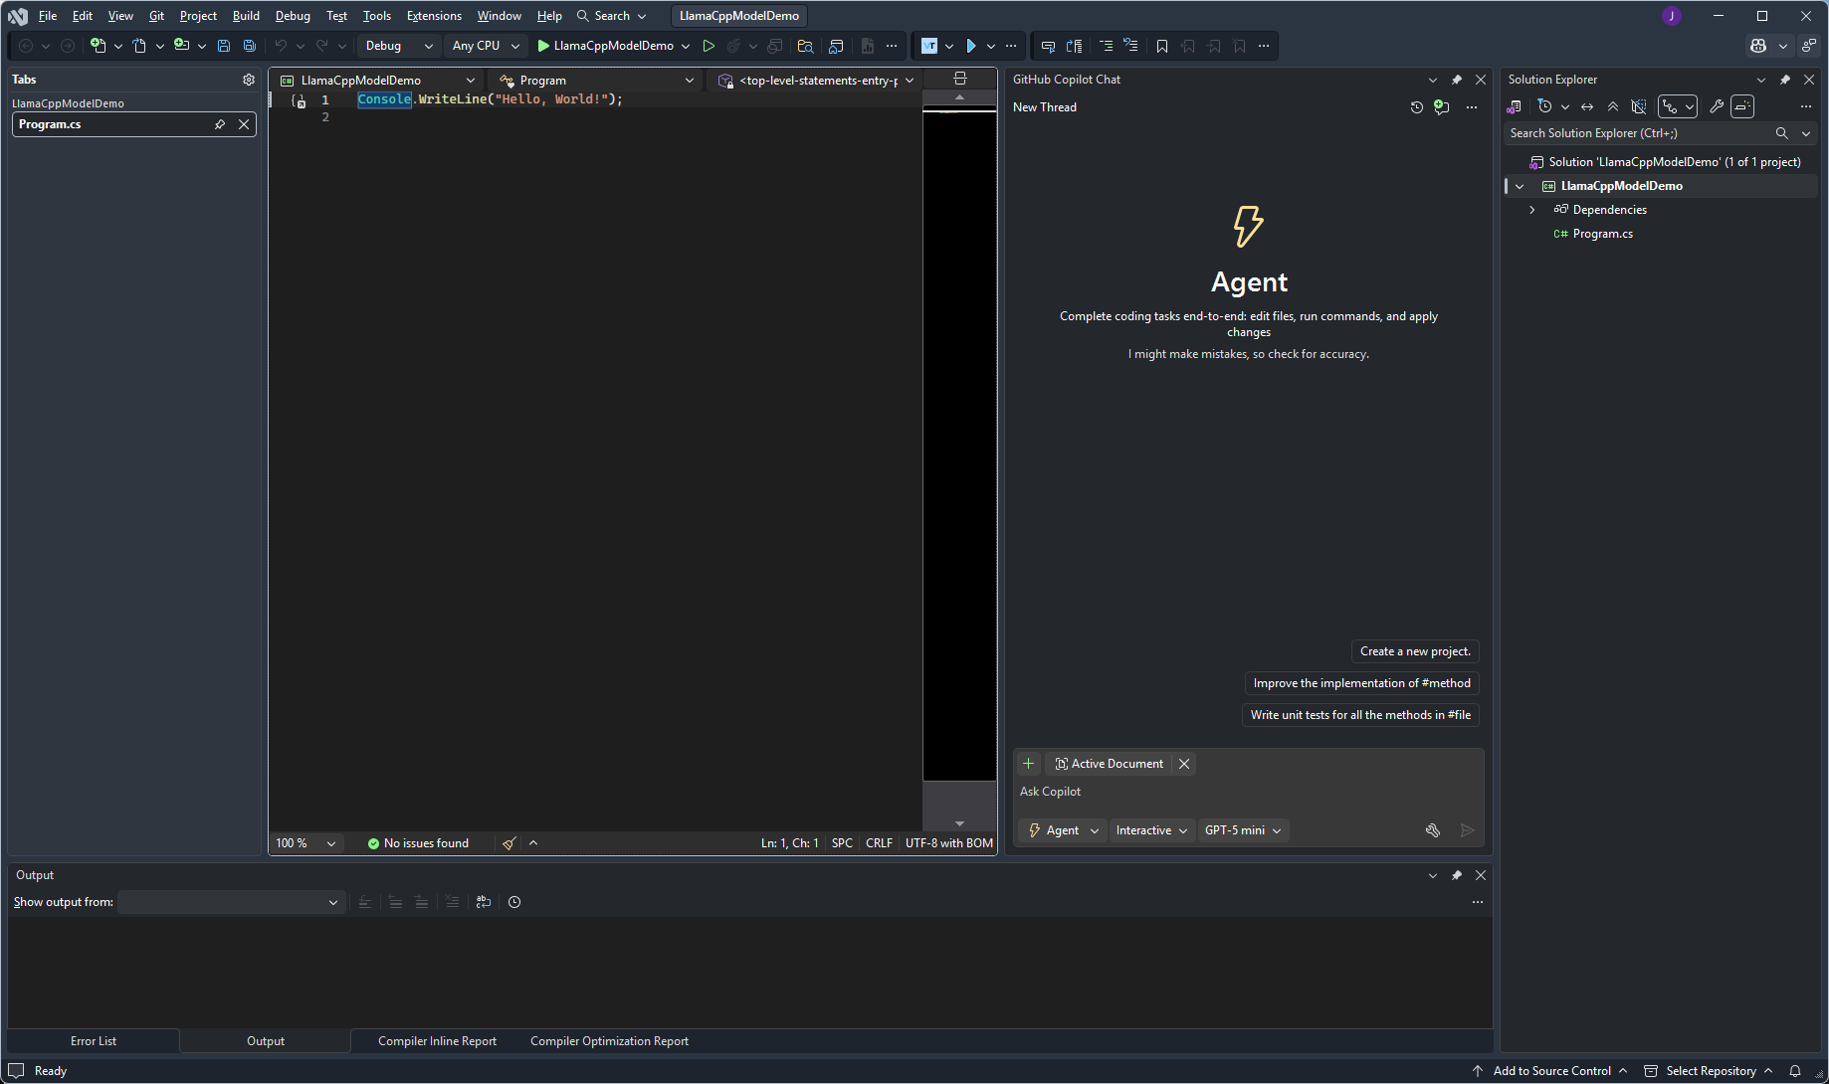The width and height of the screenshot is (1829, 1084).
Task: Open the Program type navigation dropdown
Action: (x=596, y=81)
